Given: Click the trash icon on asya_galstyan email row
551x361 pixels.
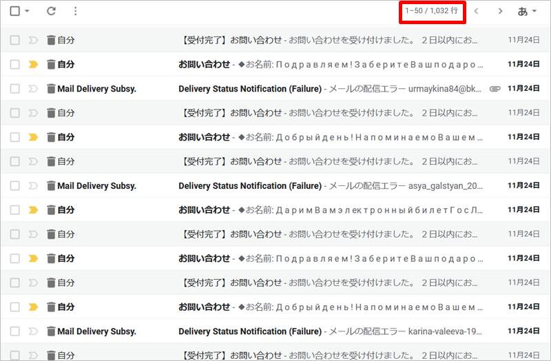Looking at the screenshot, I should (x=50, y=186).
